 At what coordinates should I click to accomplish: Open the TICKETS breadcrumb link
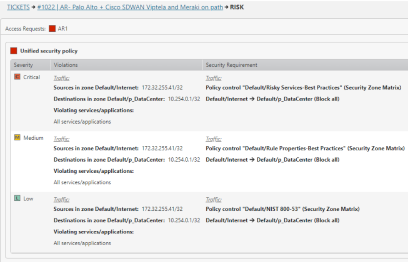18,7
